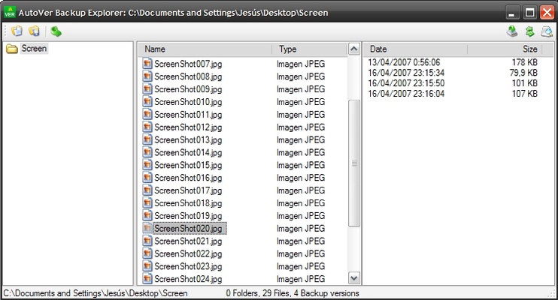This screenshot has width=558, height=300.
Task: Select the file ScreenShot022.jpg
Action: [x=188, y=253]
